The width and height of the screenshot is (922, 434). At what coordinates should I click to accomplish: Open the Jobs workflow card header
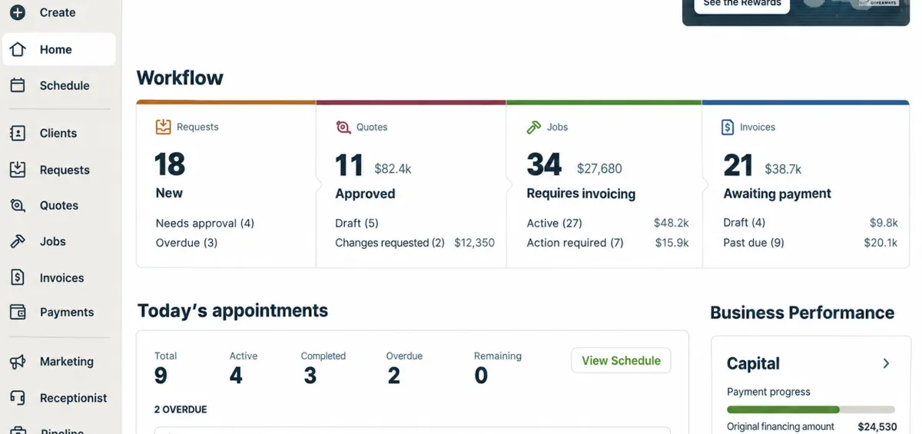coord(547,127)
